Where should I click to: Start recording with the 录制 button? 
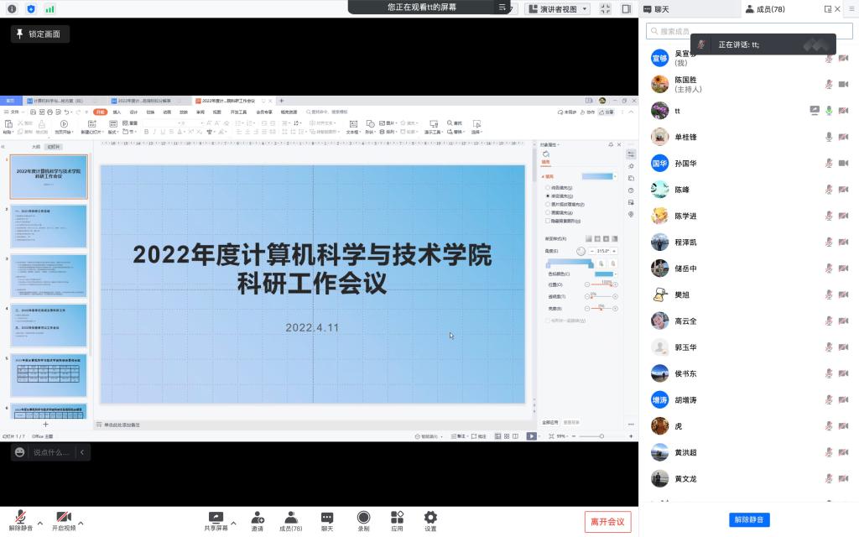(x=363, y=518)
